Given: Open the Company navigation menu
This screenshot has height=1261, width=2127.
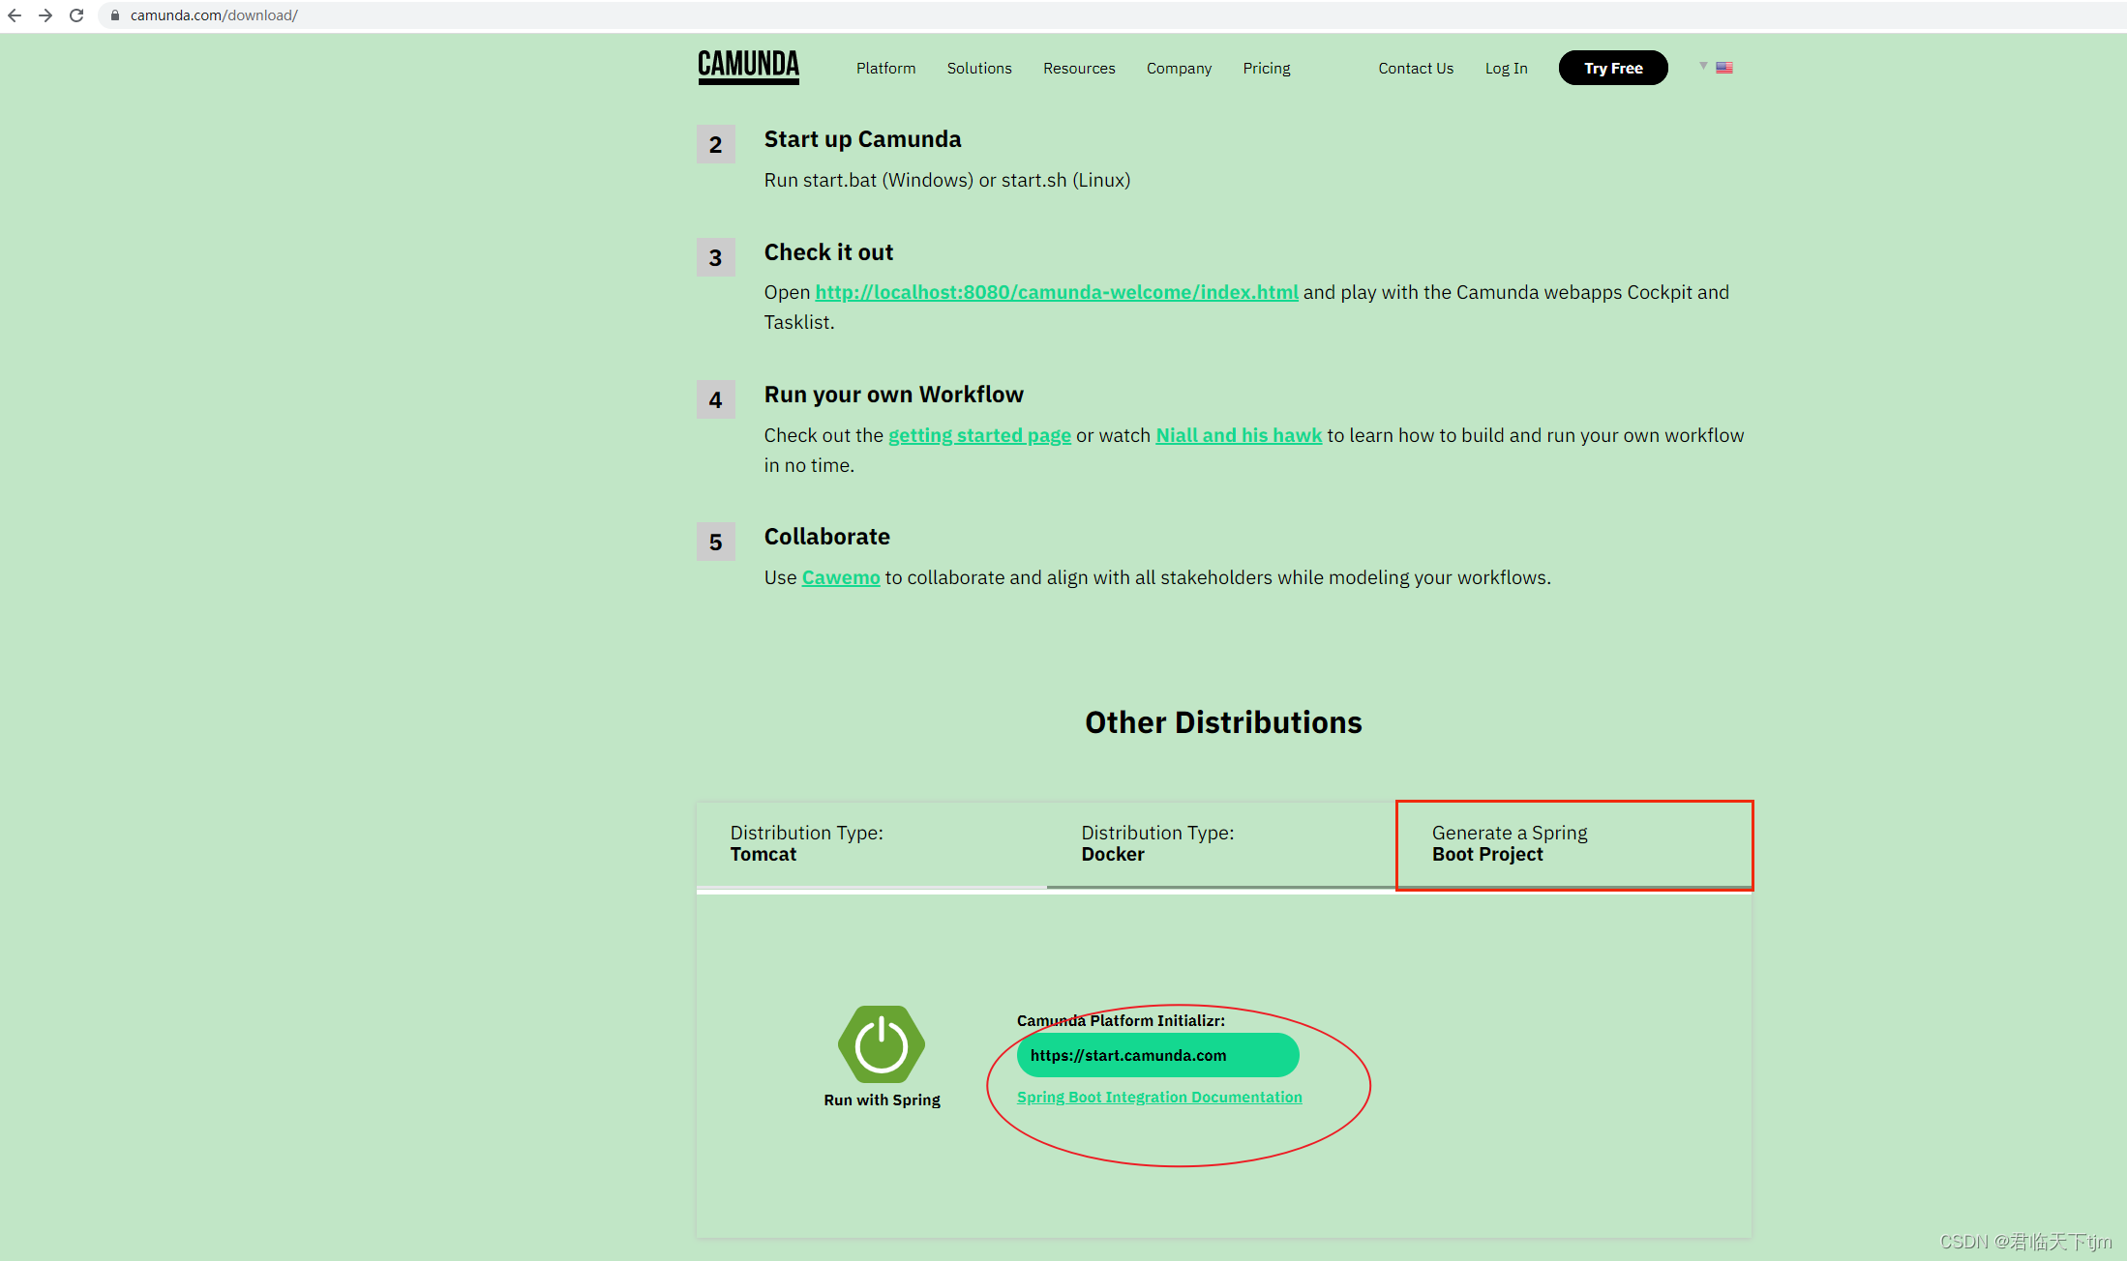Looking at the screenshot, I should point(1179,68).
